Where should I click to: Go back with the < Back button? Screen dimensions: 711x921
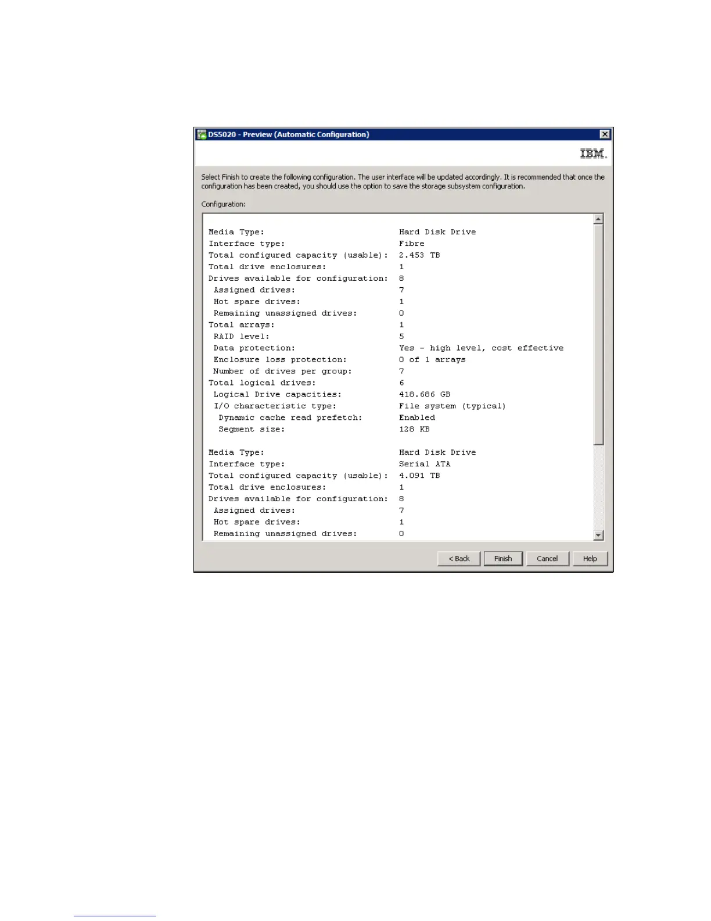tap(459, 559)
